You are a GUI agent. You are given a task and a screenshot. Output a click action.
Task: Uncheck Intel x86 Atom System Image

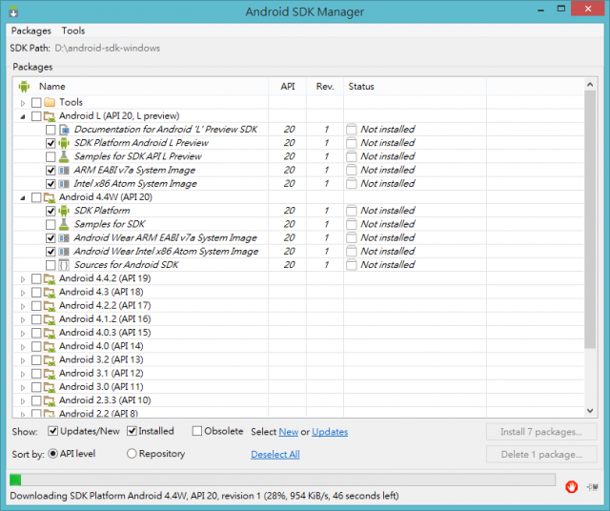pyautogui.click(x=51, y=184)
